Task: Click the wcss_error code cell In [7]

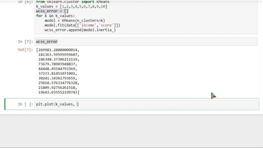Action: 146,42
